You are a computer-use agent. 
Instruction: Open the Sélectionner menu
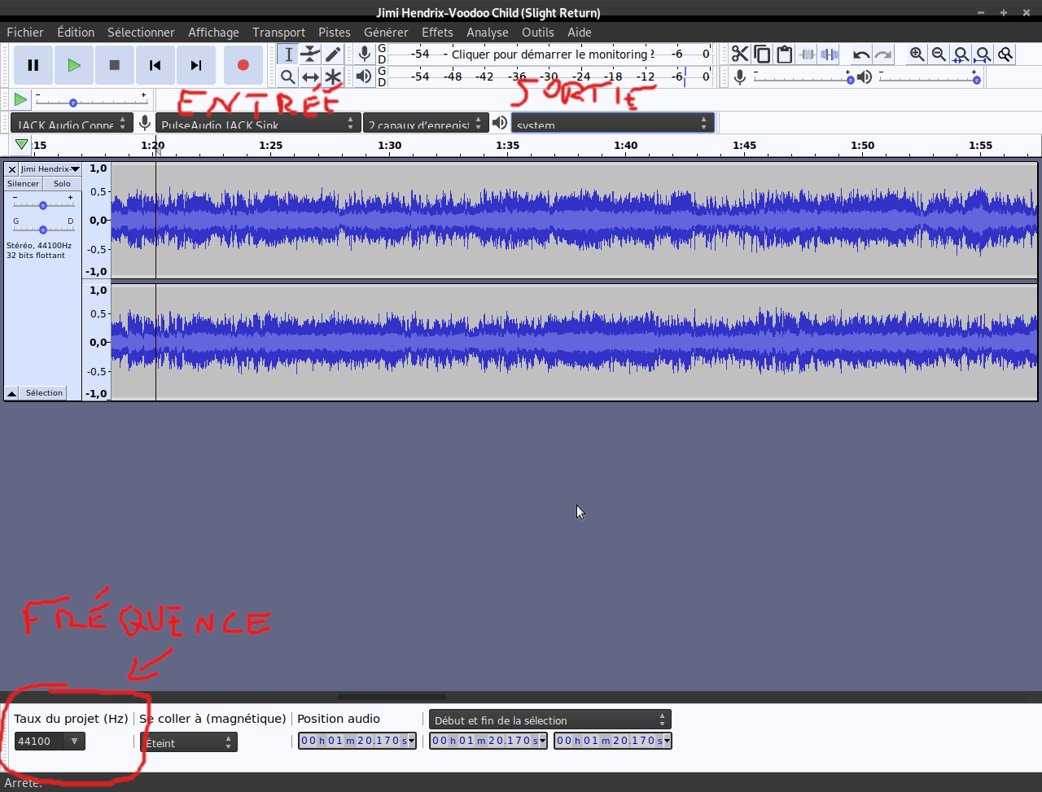point(141,33)
